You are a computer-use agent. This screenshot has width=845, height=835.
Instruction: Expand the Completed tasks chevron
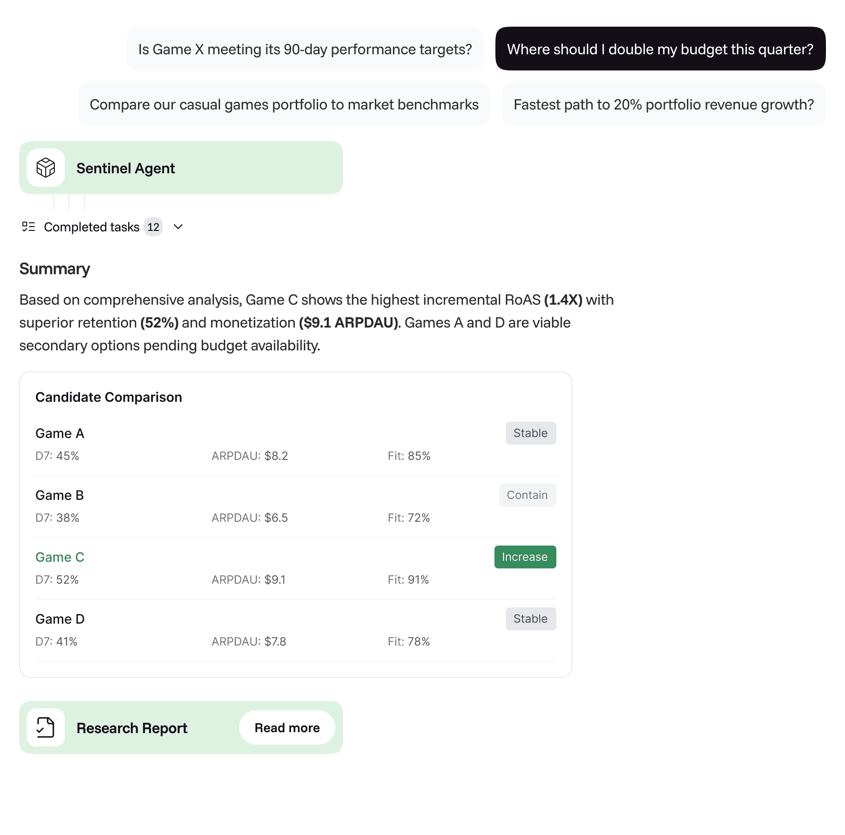pos(178,227)
